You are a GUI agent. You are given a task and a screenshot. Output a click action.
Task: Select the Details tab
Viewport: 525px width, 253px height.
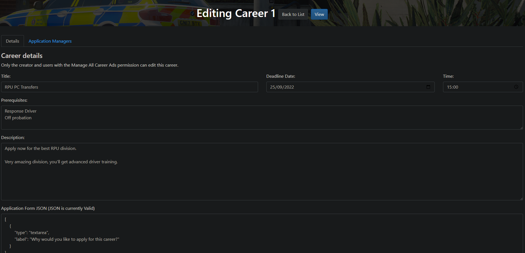pos(13,41)
